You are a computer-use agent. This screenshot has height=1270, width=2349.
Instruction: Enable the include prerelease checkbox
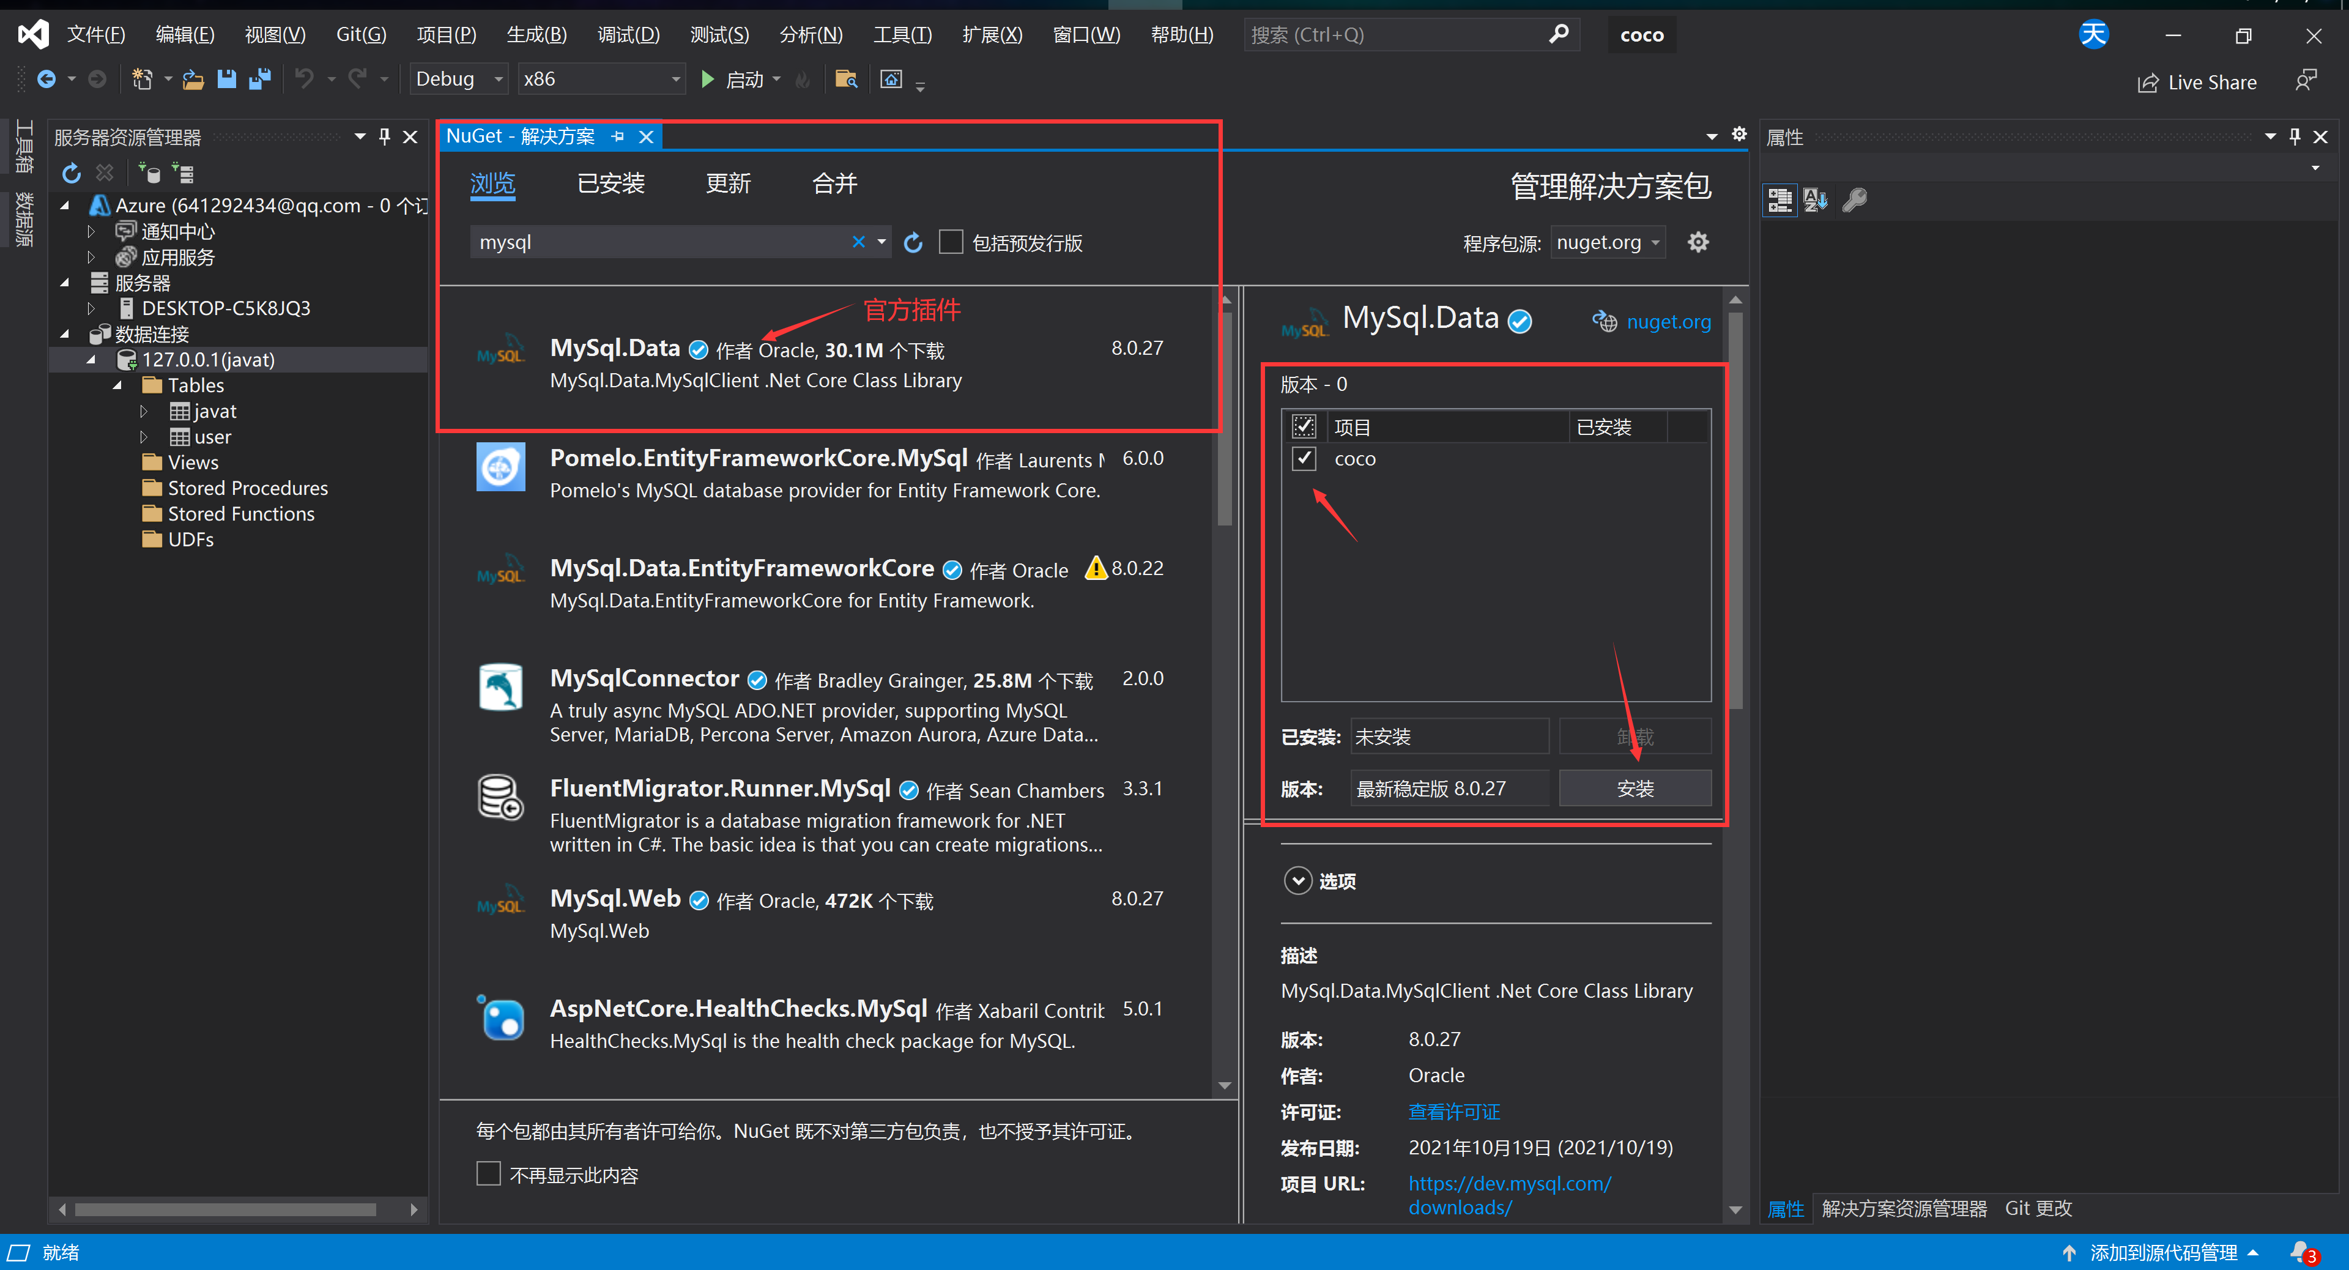tap(951, 242)
